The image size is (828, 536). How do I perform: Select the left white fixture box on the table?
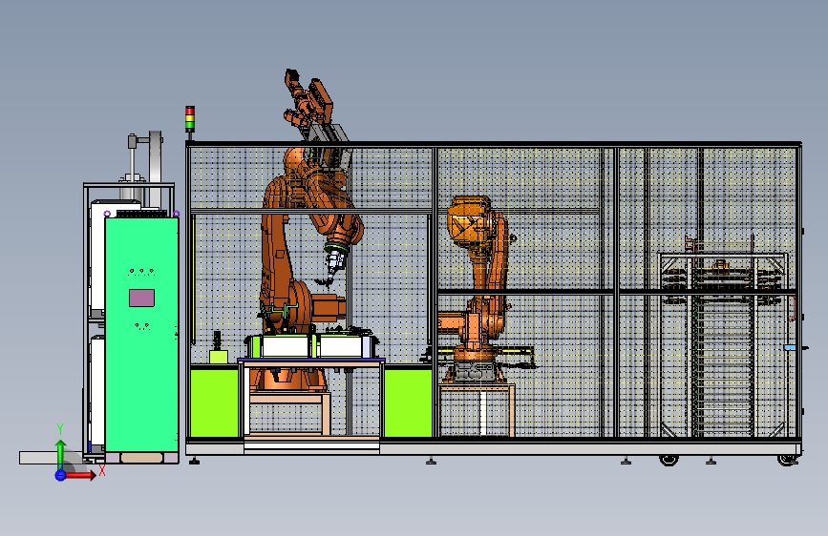pyautogui.click(x=286, y=346)
